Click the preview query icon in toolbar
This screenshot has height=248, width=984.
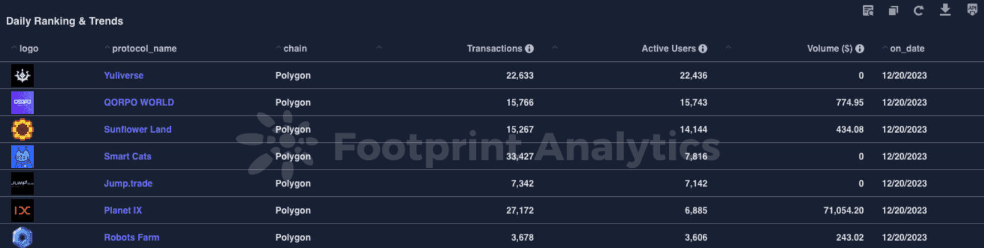868,11
